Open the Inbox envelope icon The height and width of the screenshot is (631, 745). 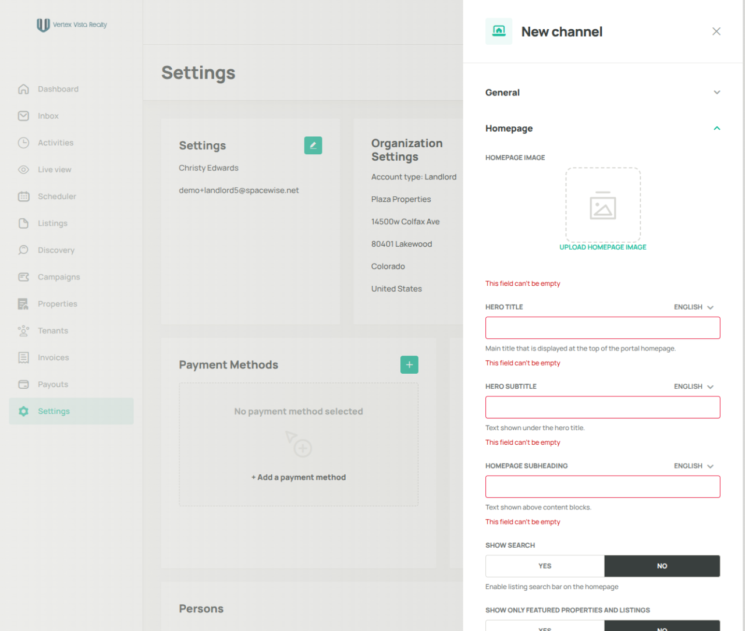[x=23, y=116]
